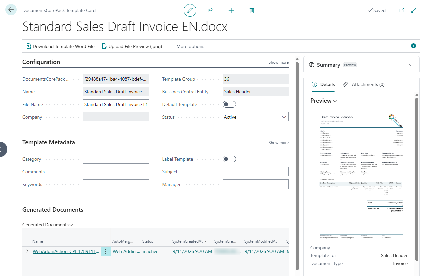Go back using the arrow button
The width and height of the screenshot is (426, 276).
[11, 10]
